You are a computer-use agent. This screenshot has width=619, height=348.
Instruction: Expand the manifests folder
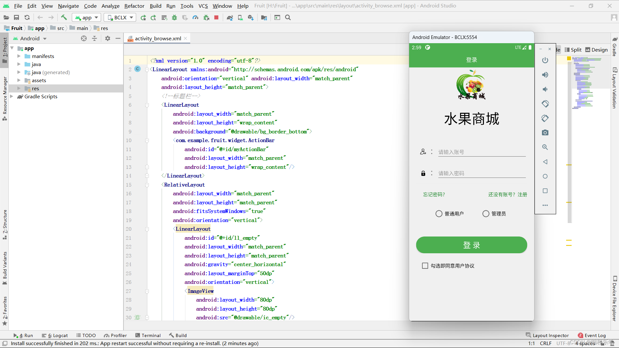point(19,56)
